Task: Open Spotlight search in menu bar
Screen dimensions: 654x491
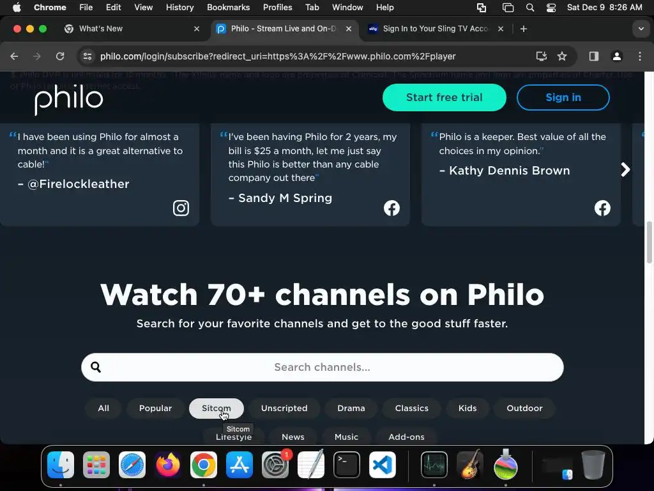Action: pos(530,8)
